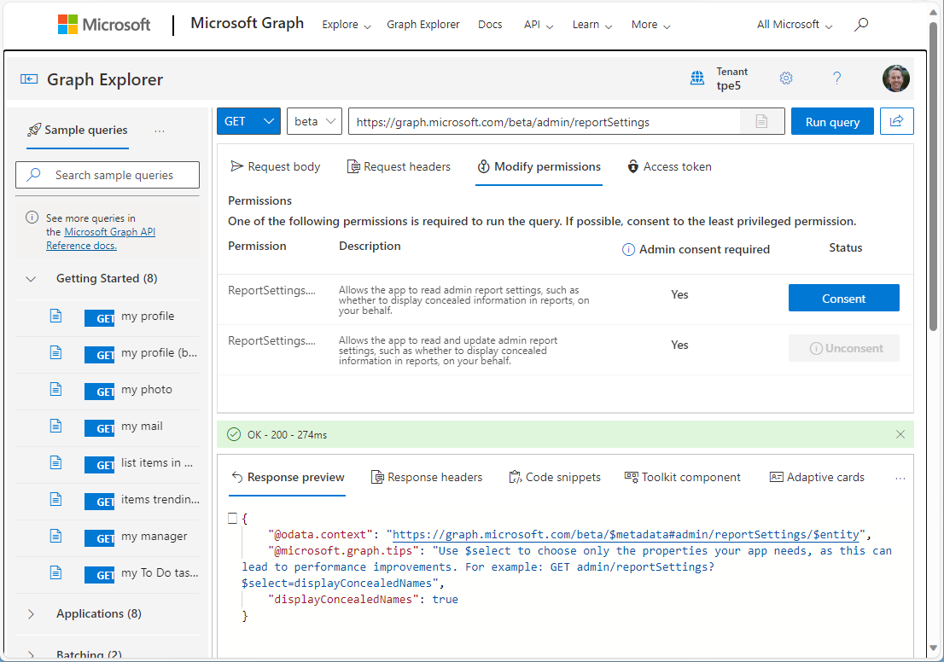Open the GET HTTP method dropdown
944x662 pixels.
248,121
